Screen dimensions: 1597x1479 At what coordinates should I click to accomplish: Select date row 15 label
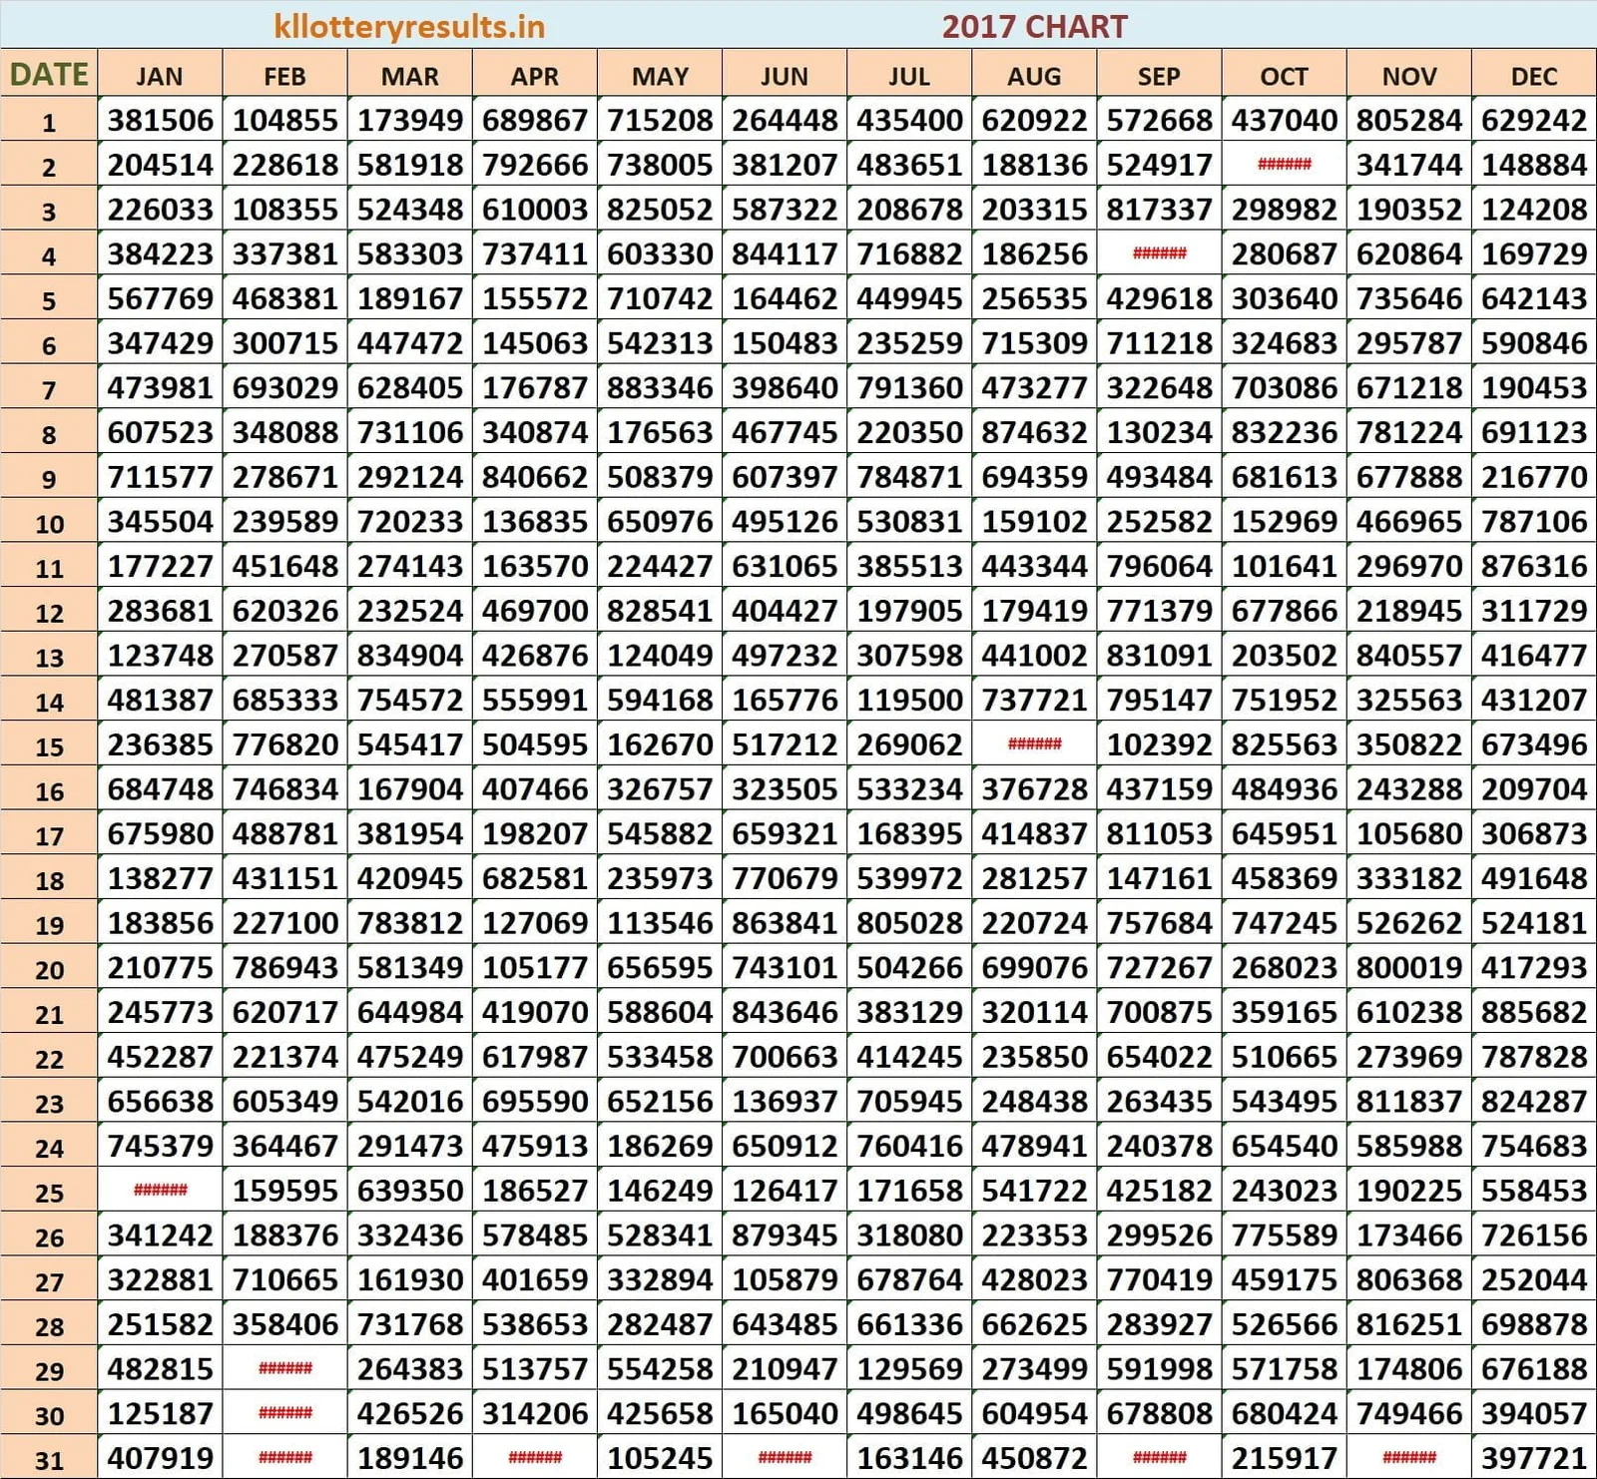tap(49, 746)
